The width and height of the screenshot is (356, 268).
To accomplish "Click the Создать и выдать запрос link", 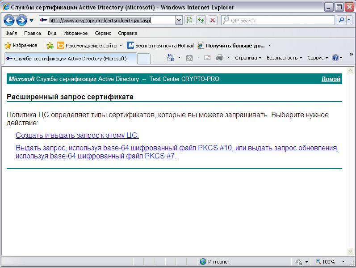I will 77,135.
